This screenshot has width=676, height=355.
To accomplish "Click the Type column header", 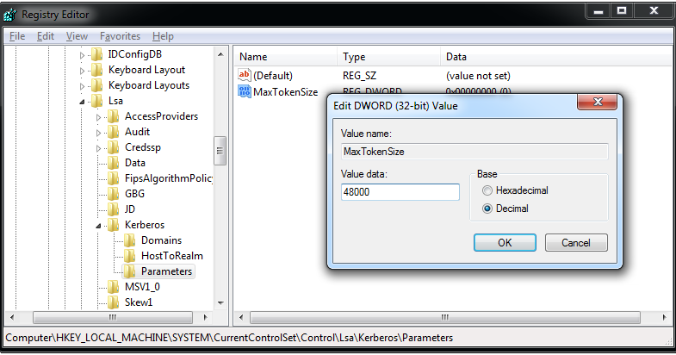I will pyautogui.click(x=388, y=57).
